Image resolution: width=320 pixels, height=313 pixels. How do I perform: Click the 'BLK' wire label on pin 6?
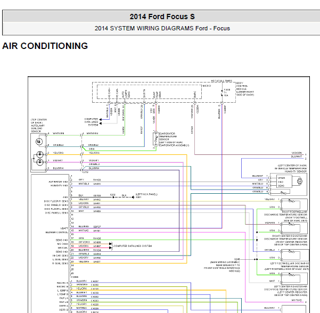point(81,195)
